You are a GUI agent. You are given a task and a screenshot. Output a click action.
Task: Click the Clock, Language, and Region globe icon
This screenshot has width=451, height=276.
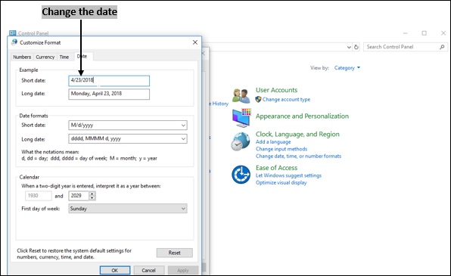[x=241, y=141]
